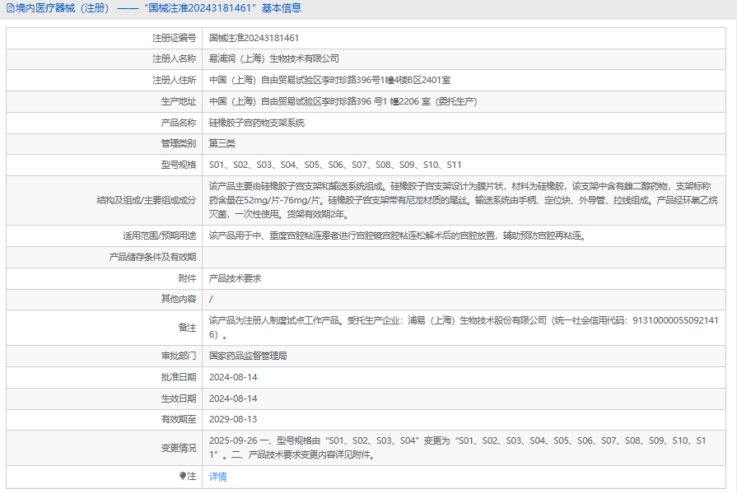
Task: Click the 批准日期 row label
Action: 179,377
